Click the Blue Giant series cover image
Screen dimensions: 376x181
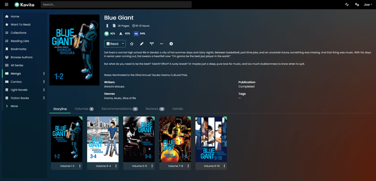[74, 50]
